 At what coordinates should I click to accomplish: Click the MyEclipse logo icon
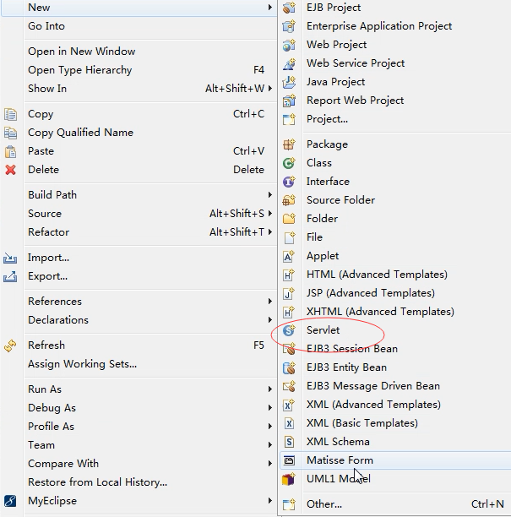(x=10, y=501)
